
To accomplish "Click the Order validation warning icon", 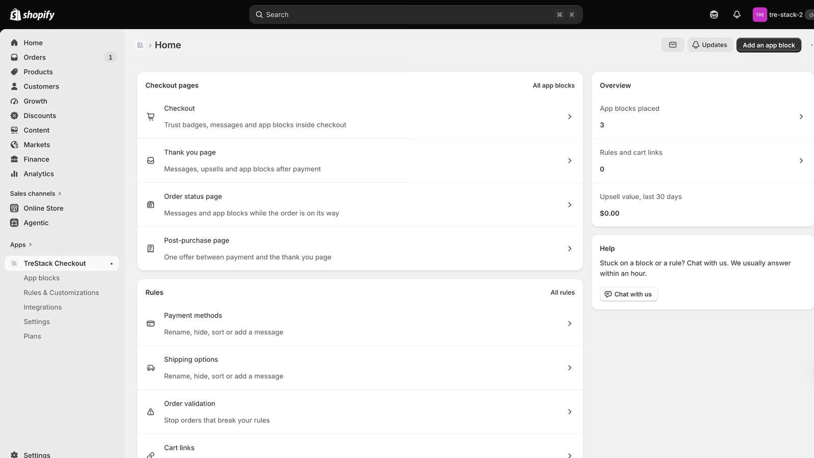I will point(151,412).
